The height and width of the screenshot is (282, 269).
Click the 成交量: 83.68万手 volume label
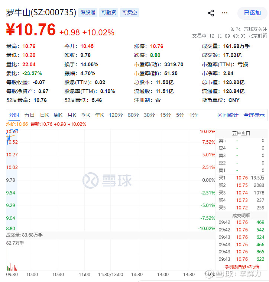coord(25,235)
